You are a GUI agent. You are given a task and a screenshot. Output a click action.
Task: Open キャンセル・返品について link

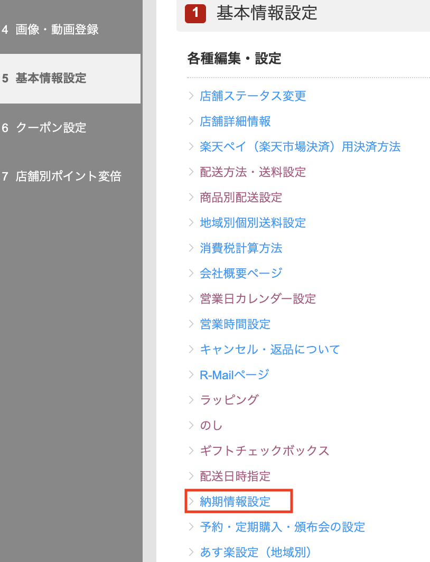[270, 350]
